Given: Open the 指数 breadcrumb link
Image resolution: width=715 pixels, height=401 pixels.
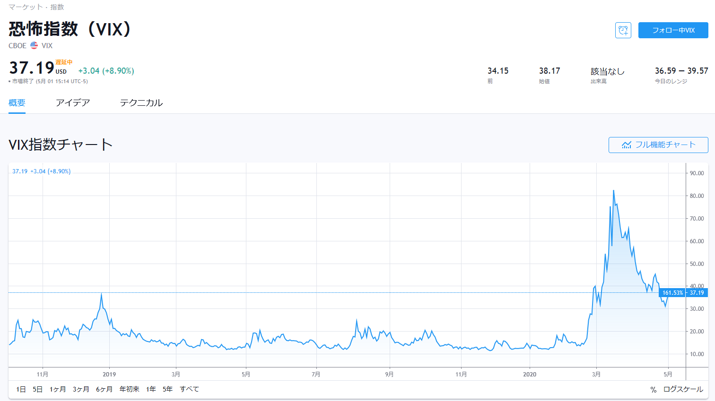Looking at the screenshot, I should (x=57, y=7).
